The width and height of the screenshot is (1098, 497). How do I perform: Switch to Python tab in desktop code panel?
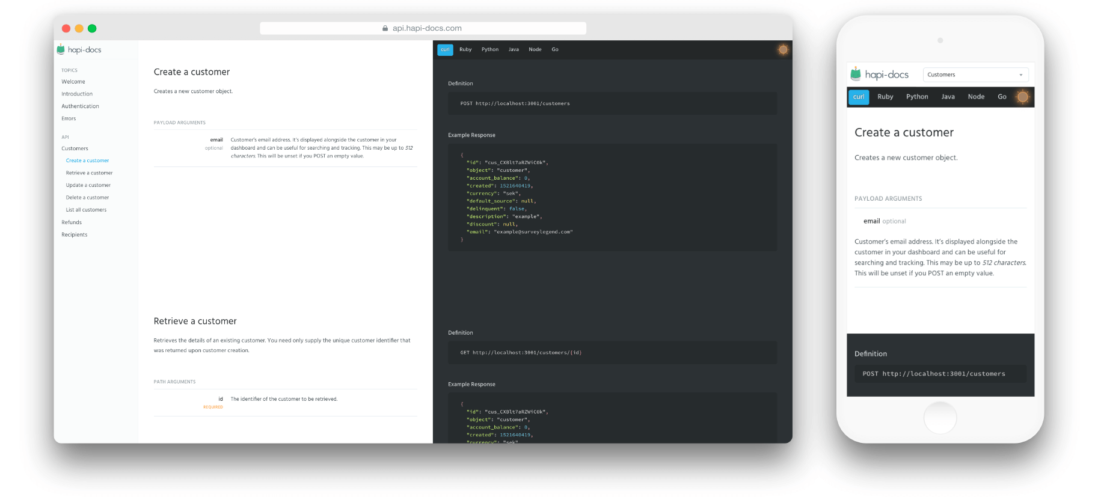tap(489, 50)
